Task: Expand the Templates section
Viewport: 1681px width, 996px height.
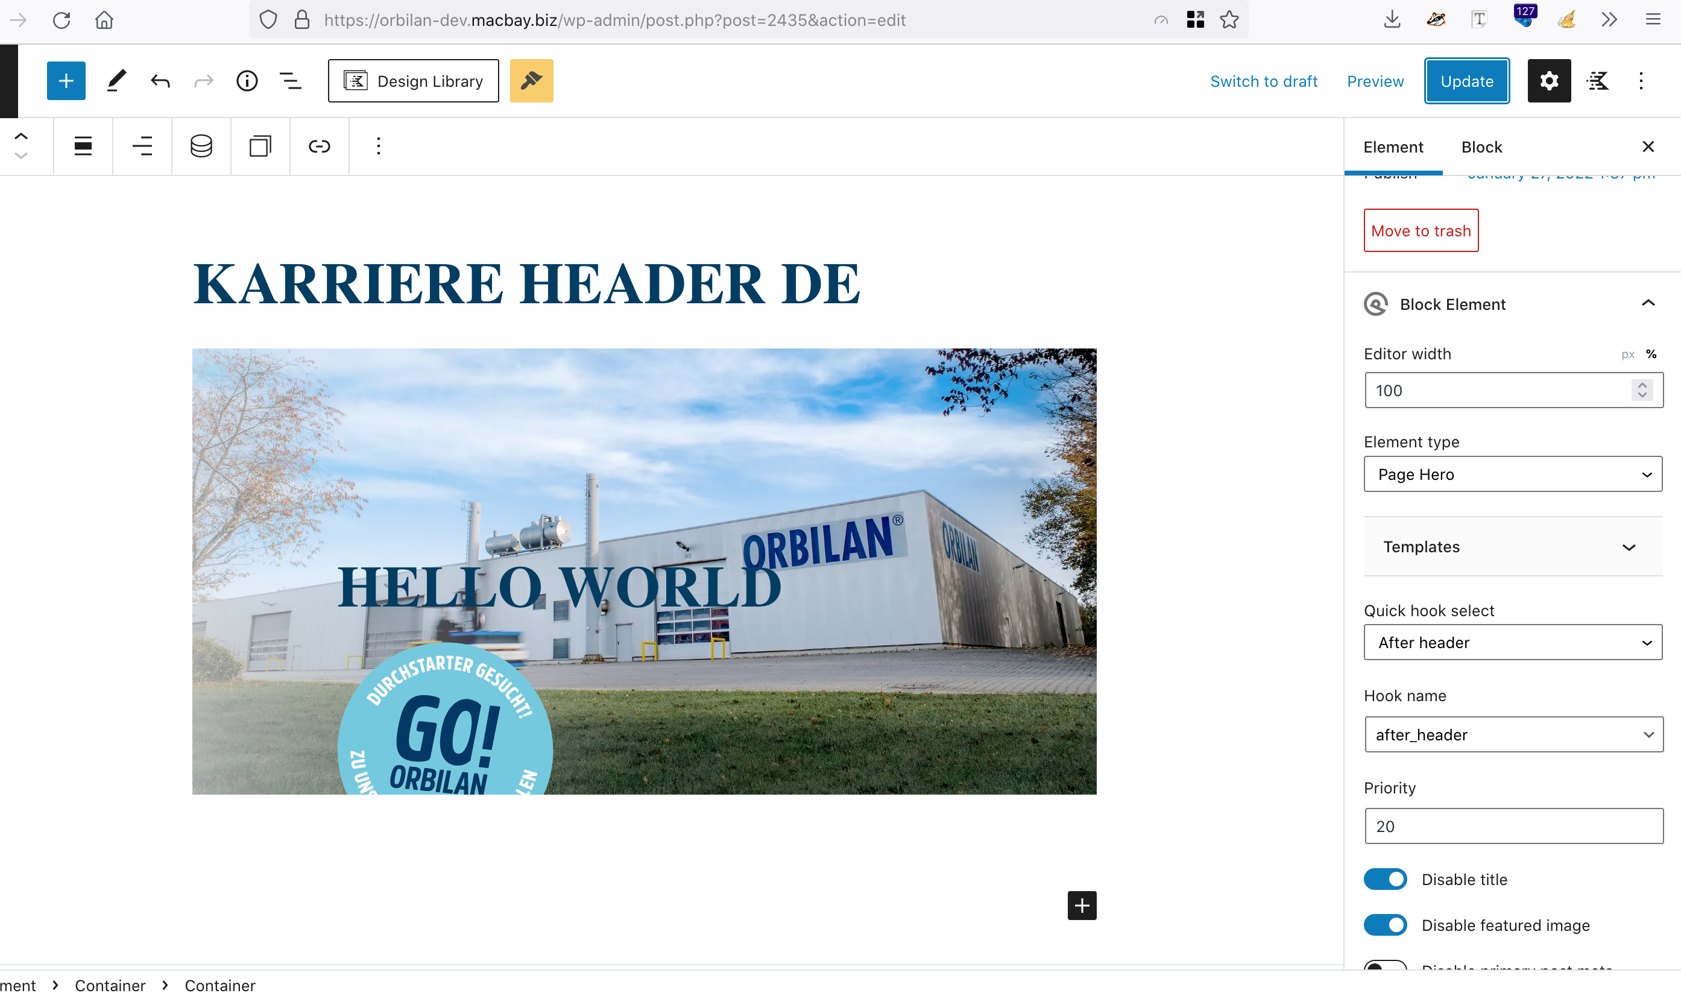Action: click(x=1513, y=547)
